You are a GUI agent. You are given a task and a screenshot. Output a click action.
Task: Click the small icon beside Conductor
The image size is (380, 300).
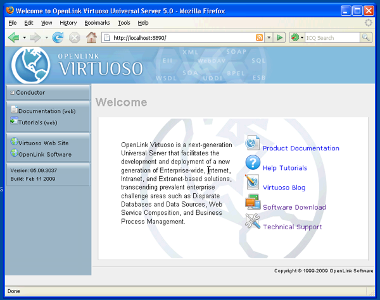coord(12,92)
